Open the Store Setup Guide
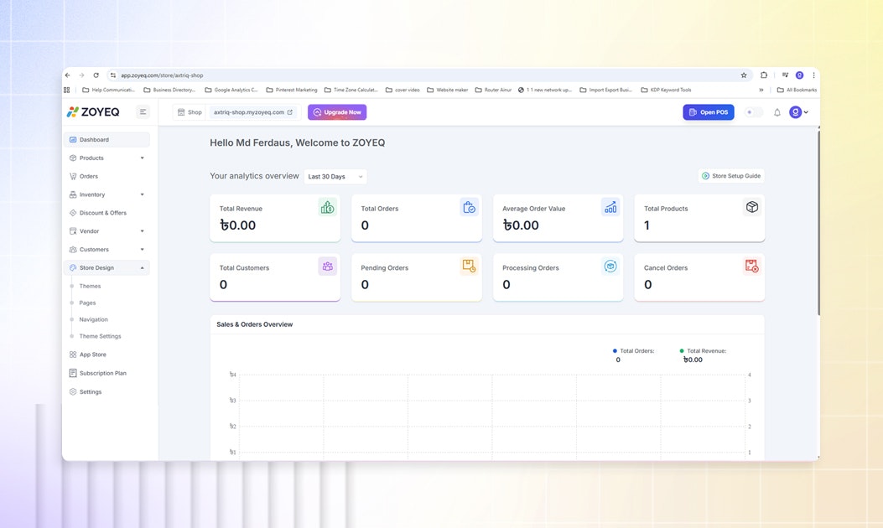 click(731, 176)
